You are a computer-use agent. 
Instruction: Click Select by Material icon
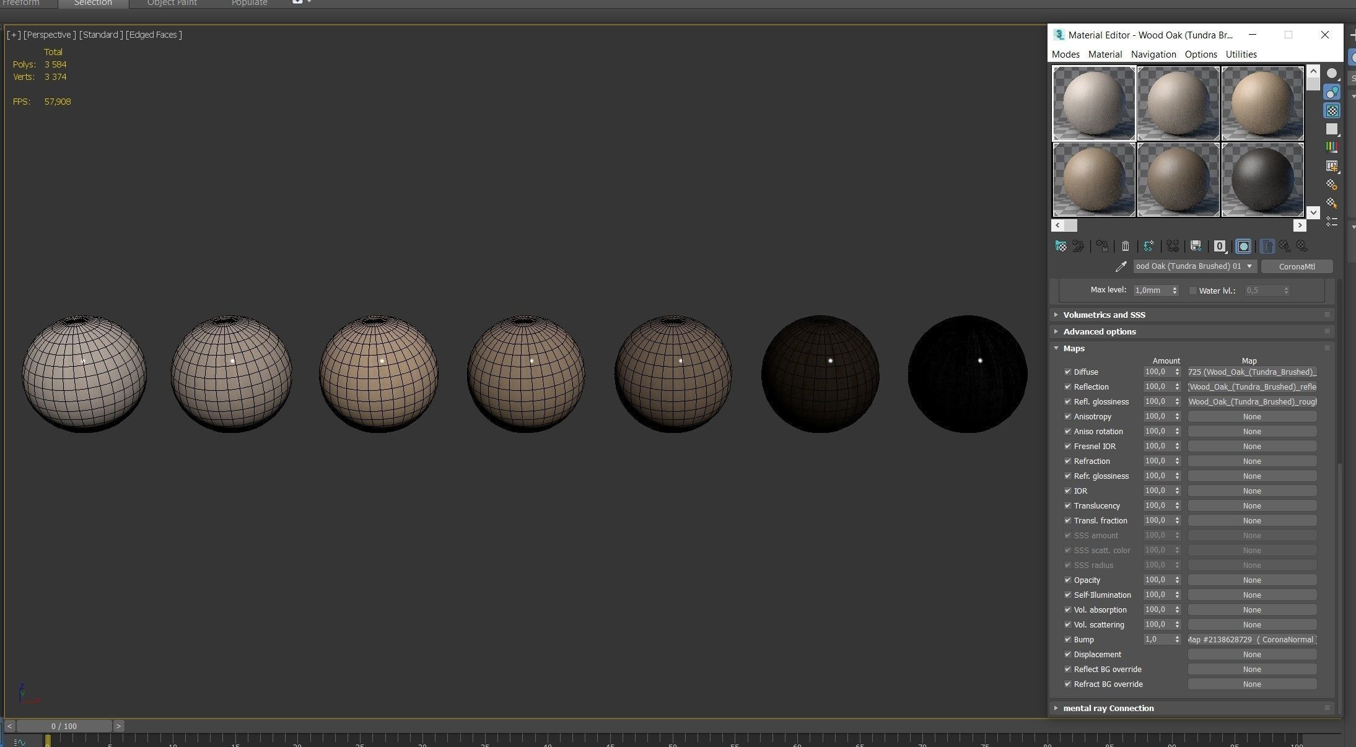(x=1332, y=203)
